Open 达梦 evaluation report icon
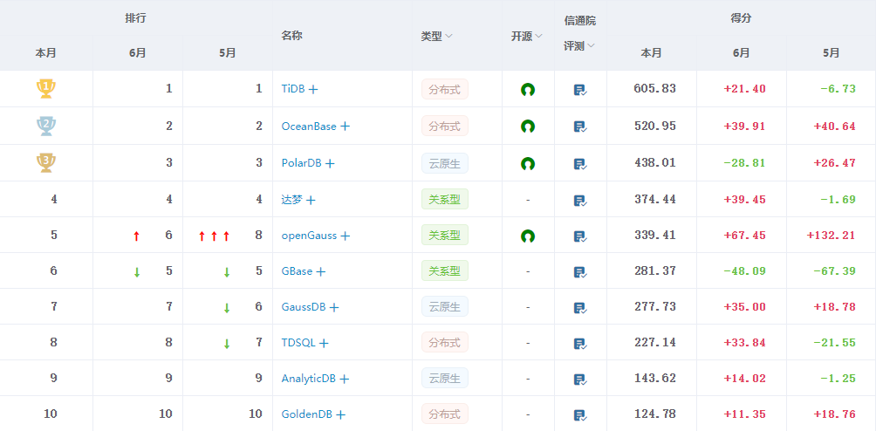Image resolution: width=876 pixels, height=431 pixels. (580, 200)
